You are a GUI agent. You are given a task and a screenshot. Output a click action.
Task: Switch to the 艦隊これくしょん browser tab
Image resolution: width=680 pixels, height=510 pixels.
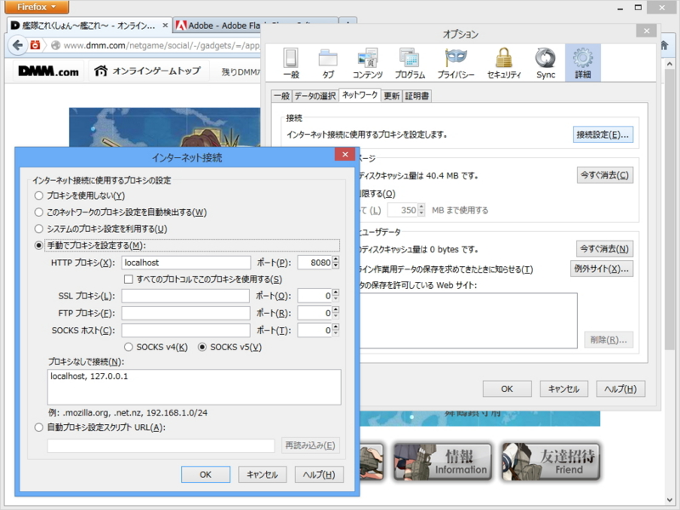click(x=89, y=25)
